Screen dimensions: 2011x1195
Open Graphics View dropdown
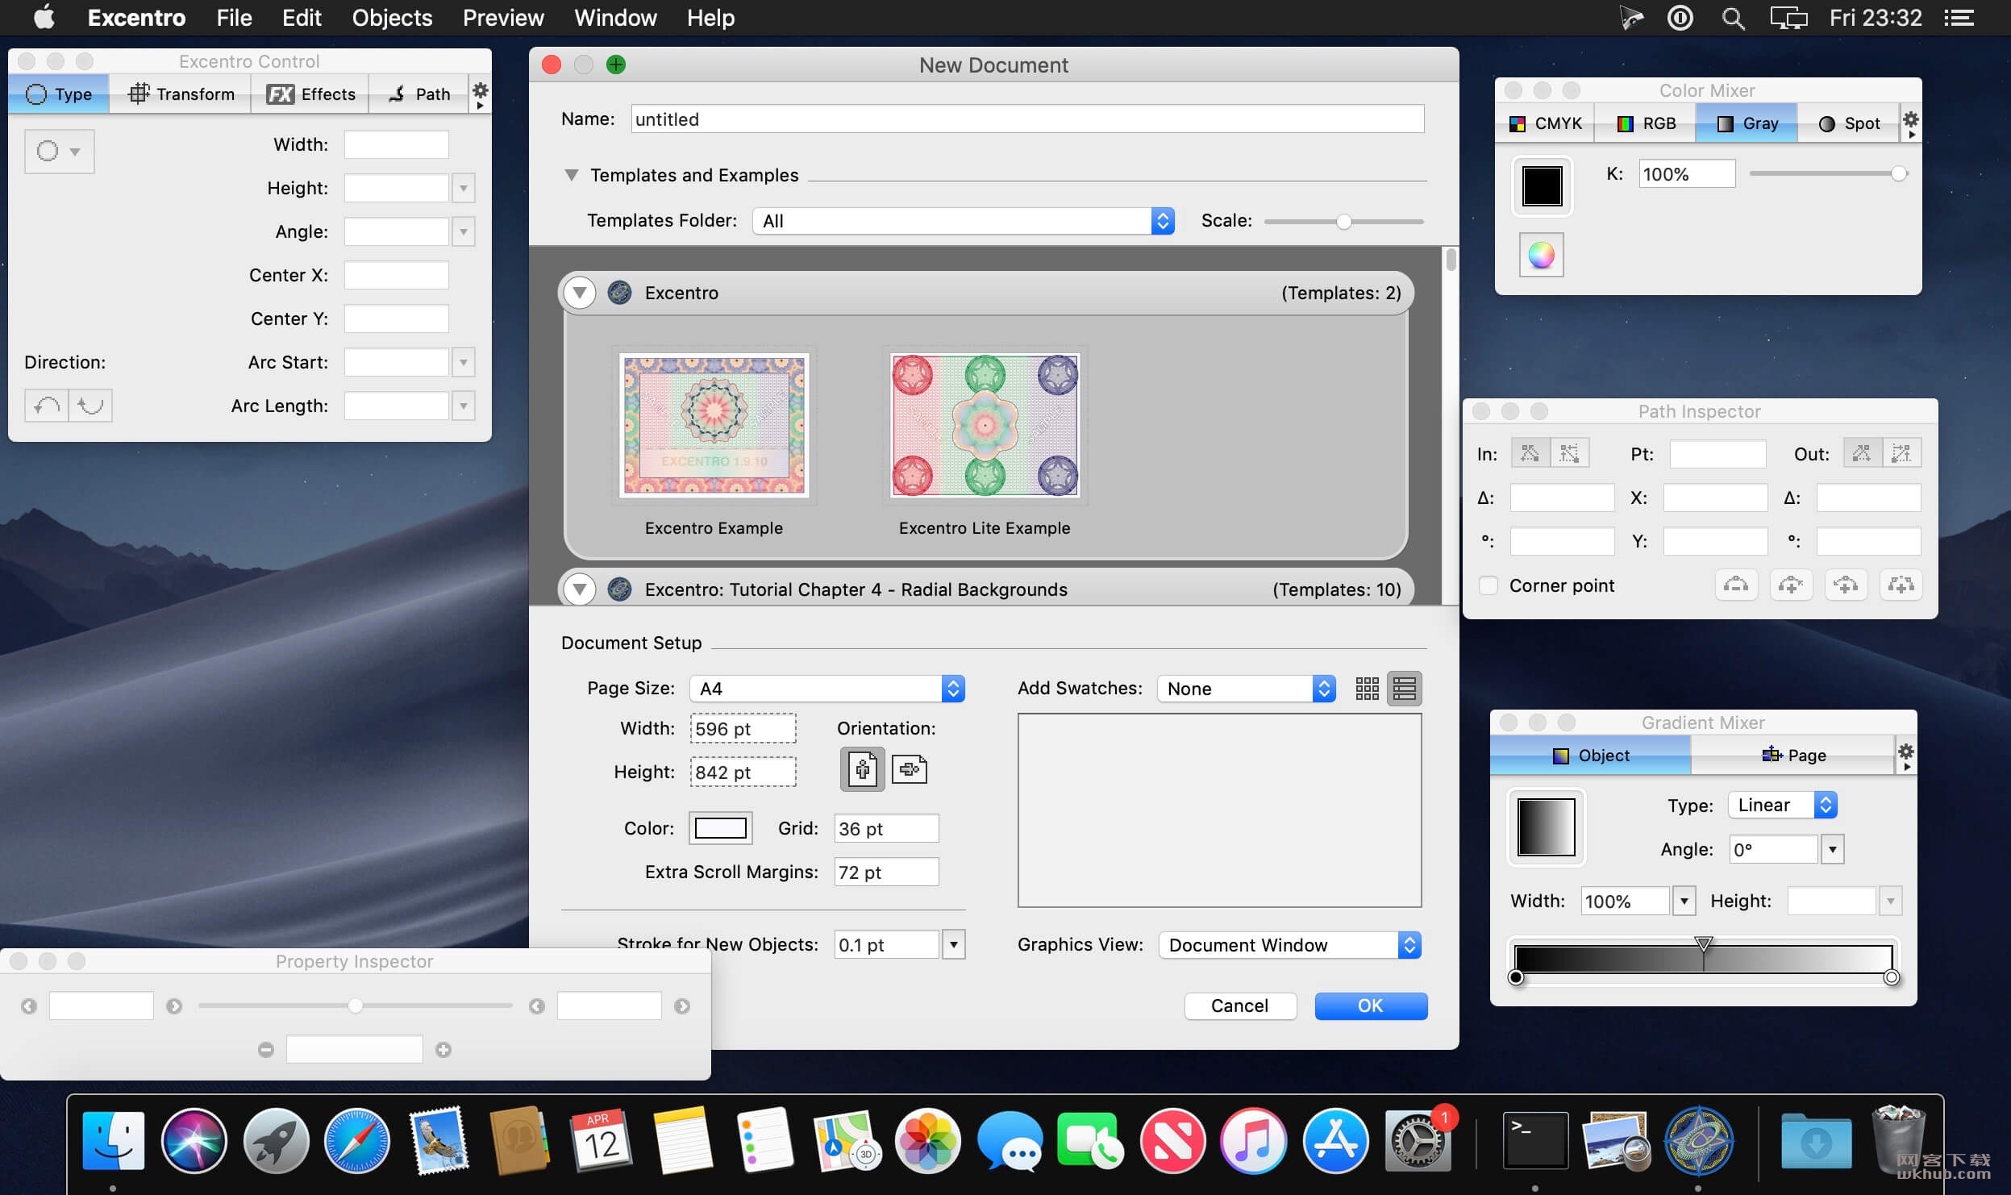click(1290, 945)
